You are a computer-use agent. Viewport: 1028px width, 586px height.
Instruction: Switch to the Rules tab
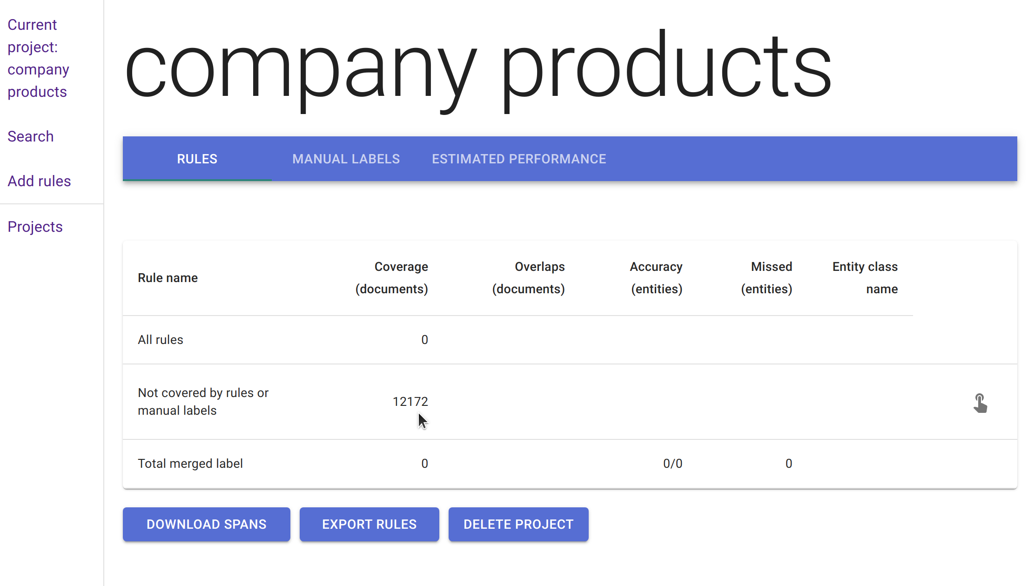point(197,159)
